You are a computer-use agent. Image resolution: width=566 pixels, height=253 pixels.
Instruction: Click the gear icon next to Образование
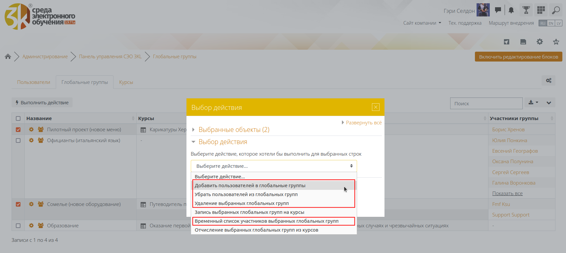[x=31, y=226]
